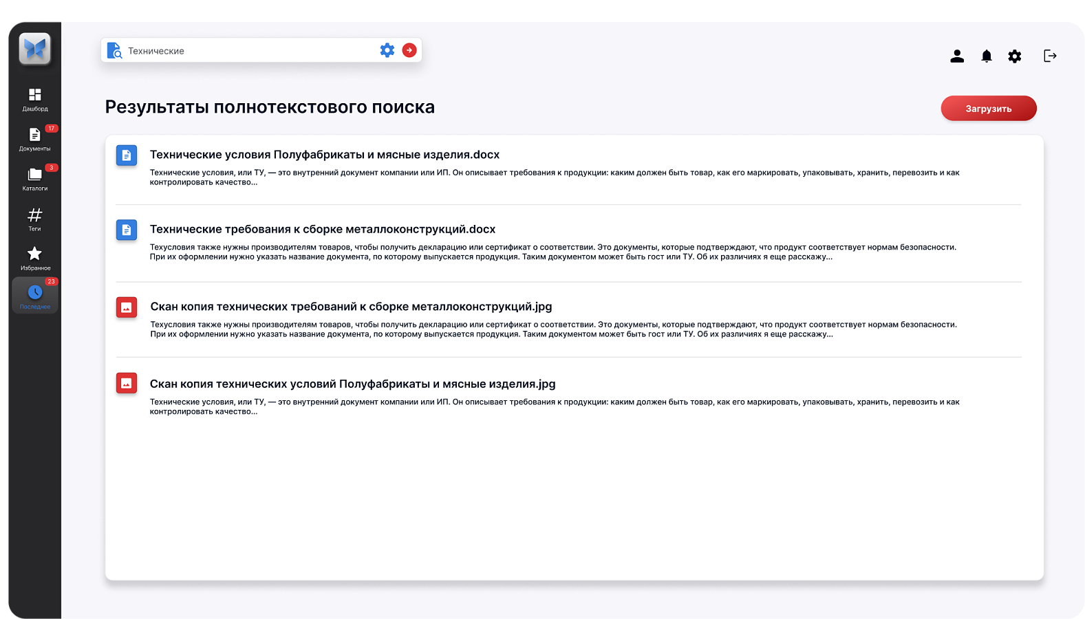Open Технические условия Полуфабрикаты и мясные изделия.docx

point(325,155)
